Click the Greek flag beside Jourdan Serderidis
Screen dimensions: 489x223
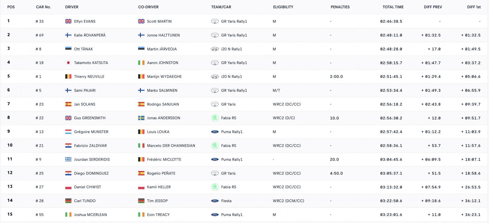click(68, 159)
